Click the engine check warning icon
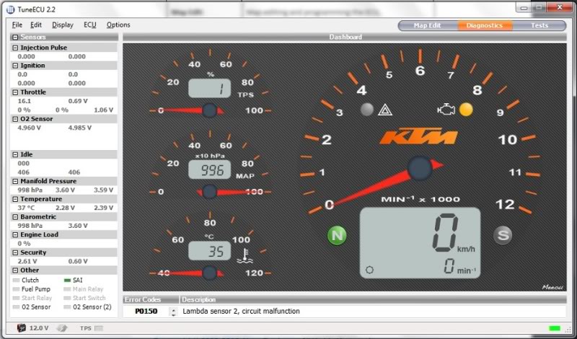 (446, 110)
